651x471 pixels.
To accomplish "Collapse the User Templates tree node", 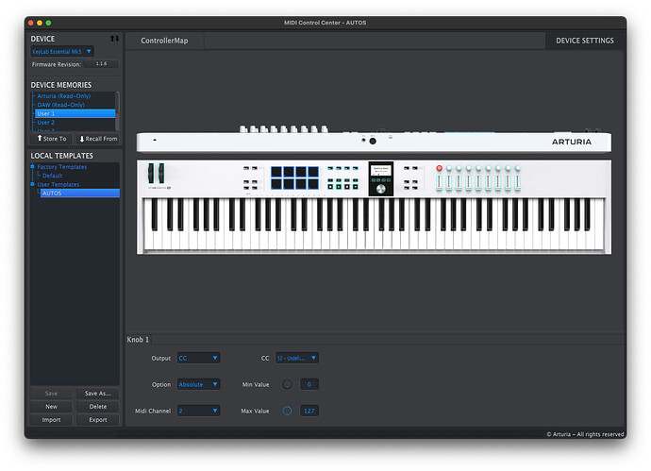I will (x=32, y=184).
